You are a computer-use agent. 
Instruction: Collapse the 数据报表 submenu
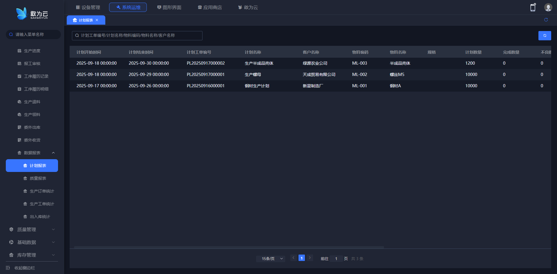click(x=53, y=153)
